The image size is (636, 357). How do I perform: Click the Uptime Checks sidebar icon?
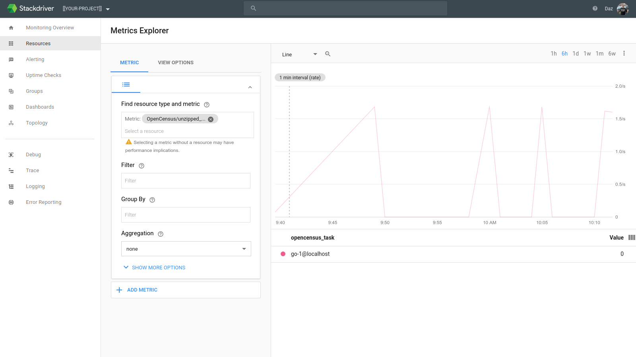click(x=11, y=75)
